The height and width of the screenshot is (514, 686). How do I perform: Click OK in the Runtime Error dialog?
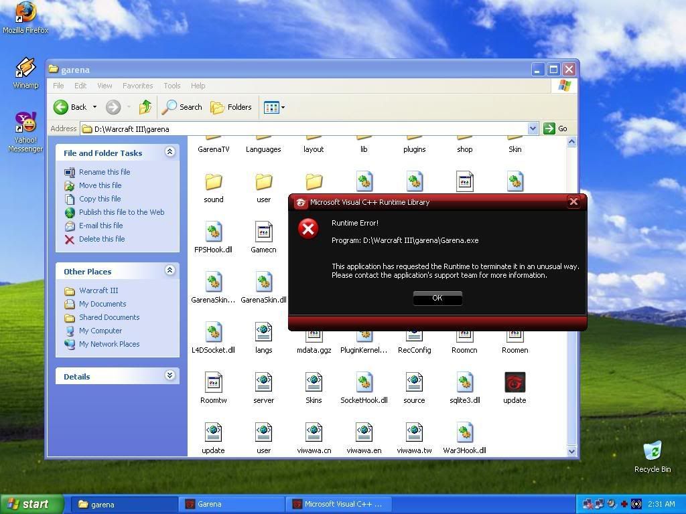pos(437,298)
